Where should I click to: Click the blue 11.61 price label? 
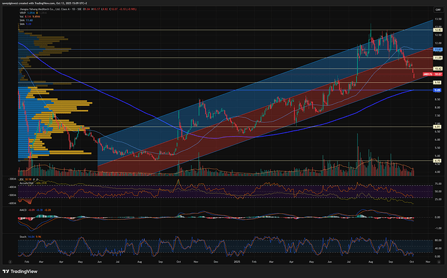tap(437, 49)
